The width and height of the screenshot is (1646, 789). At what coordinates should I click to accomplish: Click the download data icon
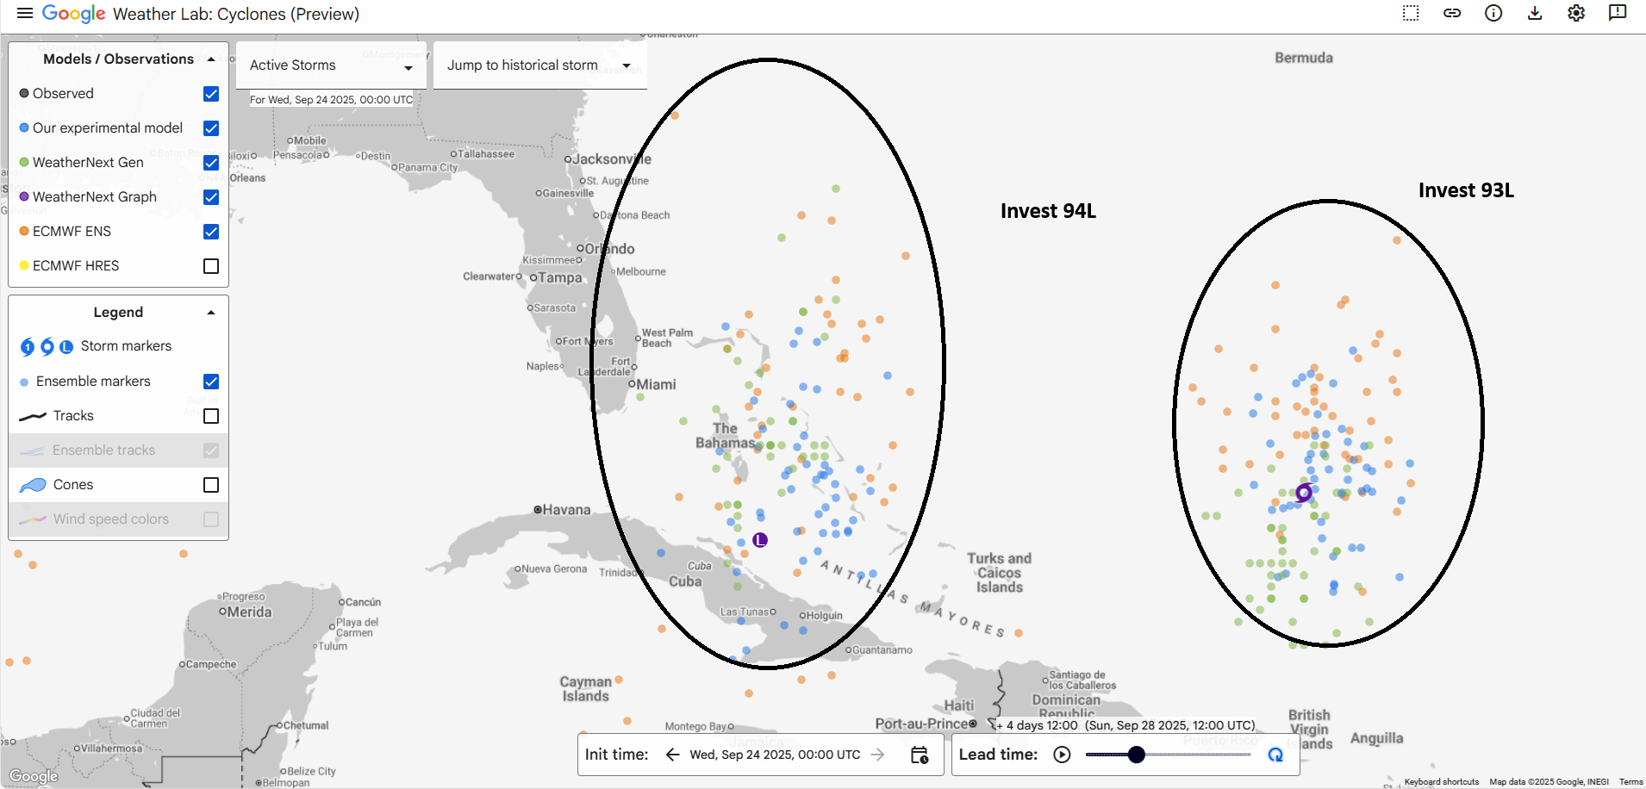1535,13
